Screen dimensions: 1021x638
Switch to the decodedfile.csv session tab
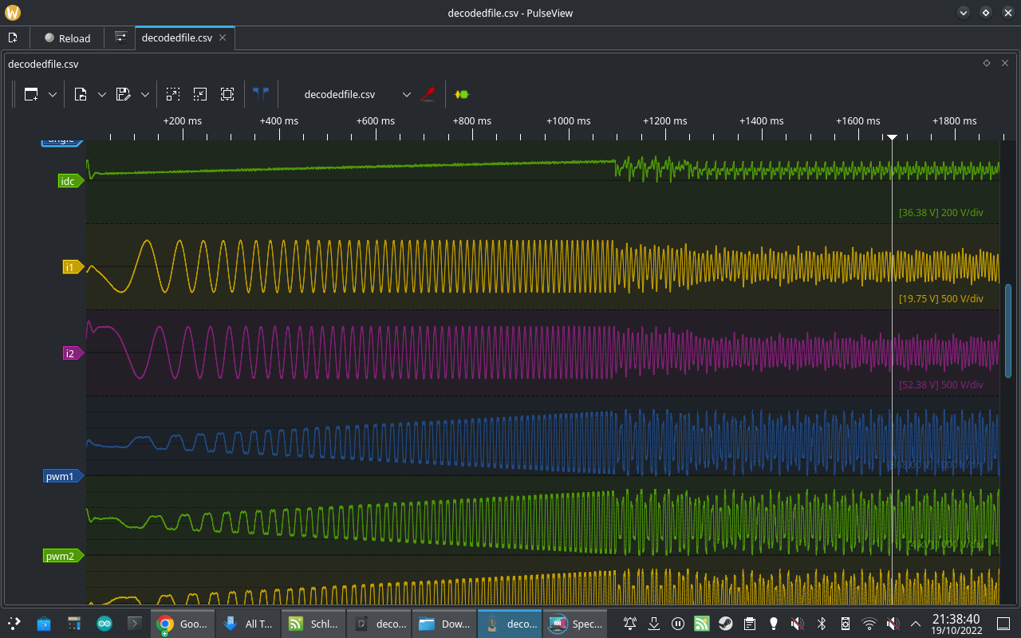coord(177,37)
